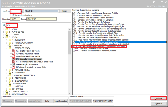Click the 10 - MENSAGENS folder icon
The image size is (168, 107).
pyautogui.click(x=10, y=84)
